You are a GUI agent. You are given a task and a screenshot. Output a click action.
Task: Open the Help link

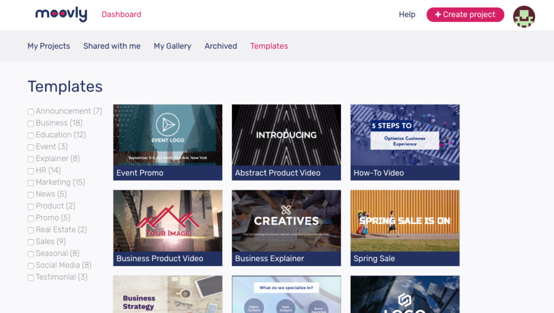coord(407,15)
